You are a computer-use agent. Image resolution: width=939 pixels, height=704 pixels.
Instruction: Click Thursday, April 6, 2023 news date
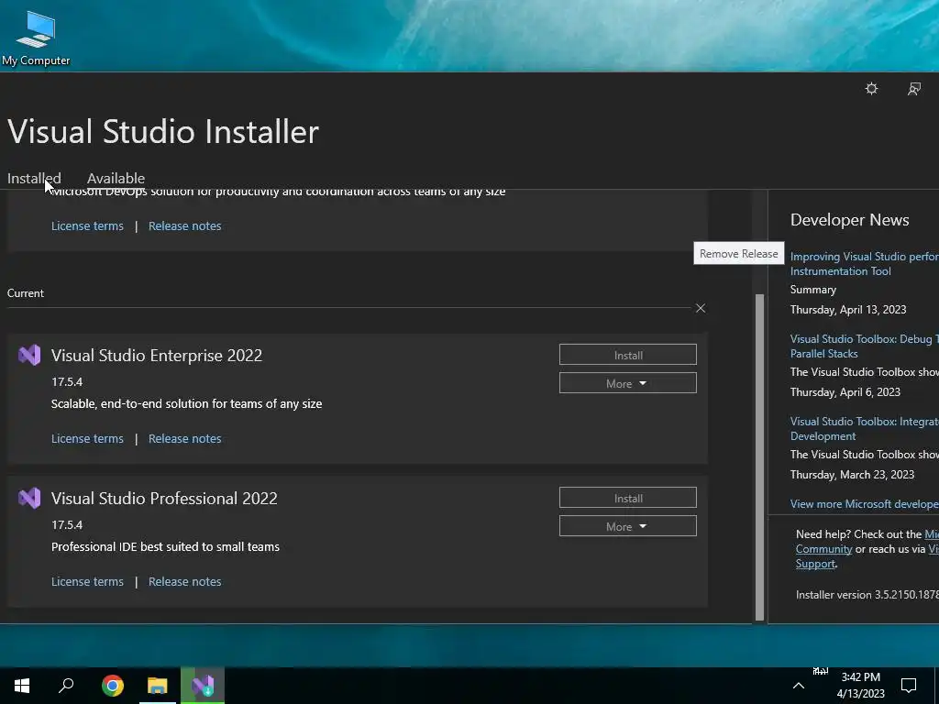point(845,392)
